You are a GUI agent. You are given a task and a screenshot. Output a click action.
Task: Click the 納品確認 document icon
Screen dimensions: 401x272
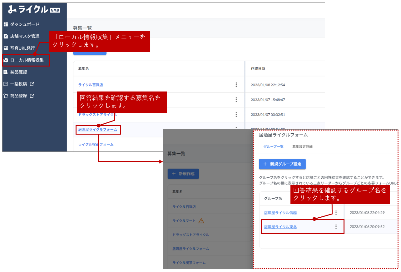6,72
